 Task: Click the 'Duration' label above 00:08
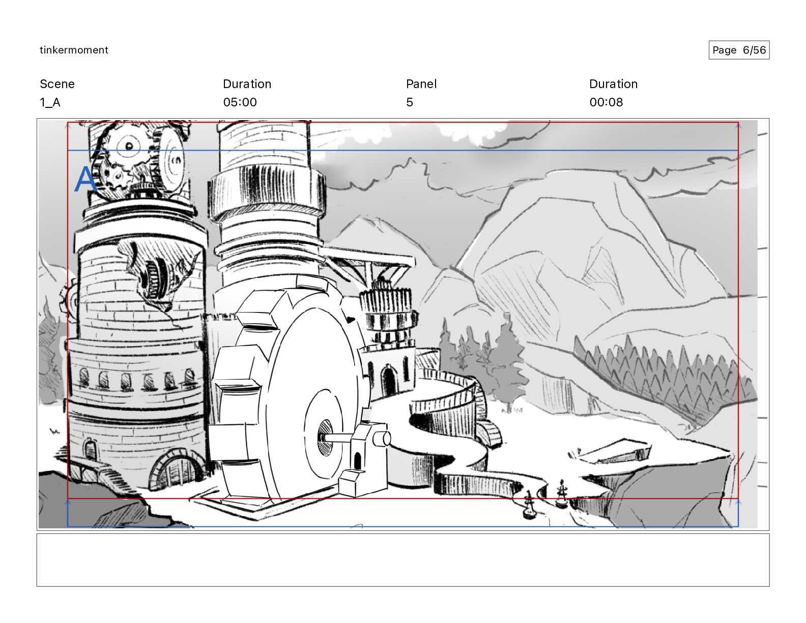(x=613, y=84)
